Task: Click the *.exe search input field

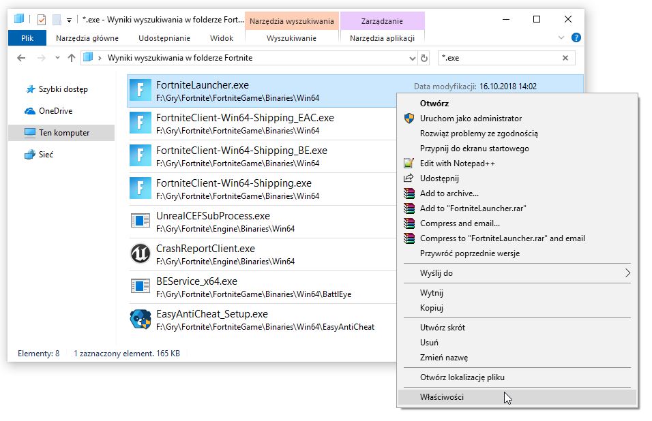Action: (500, 58)
